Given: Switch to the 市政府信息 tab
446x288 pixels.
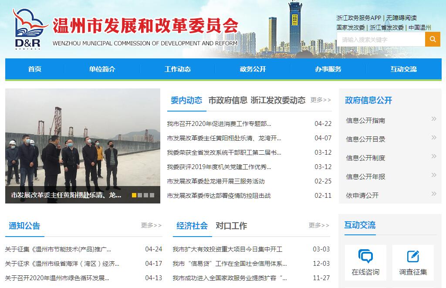Looking at the screenshot, I should pyautogui.click(x=228, y=100).
